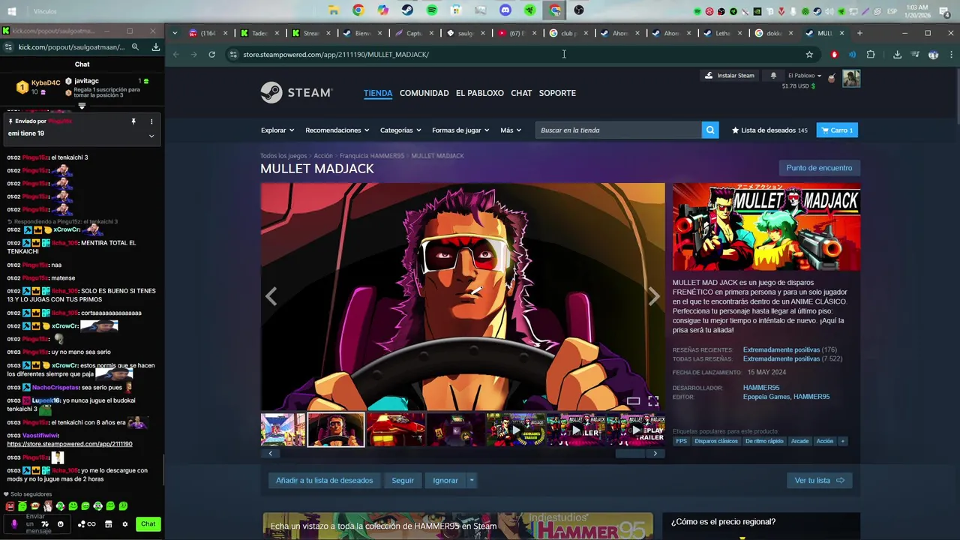Open the Carro shopping cart
The image size is (960, 540).
point(837,130)
